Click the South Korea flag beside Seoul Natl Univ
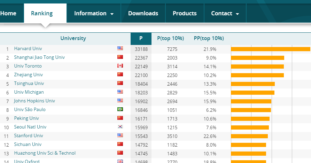This screenshot has width=311, height=163. pyautogui.click(x=120, y=126)
